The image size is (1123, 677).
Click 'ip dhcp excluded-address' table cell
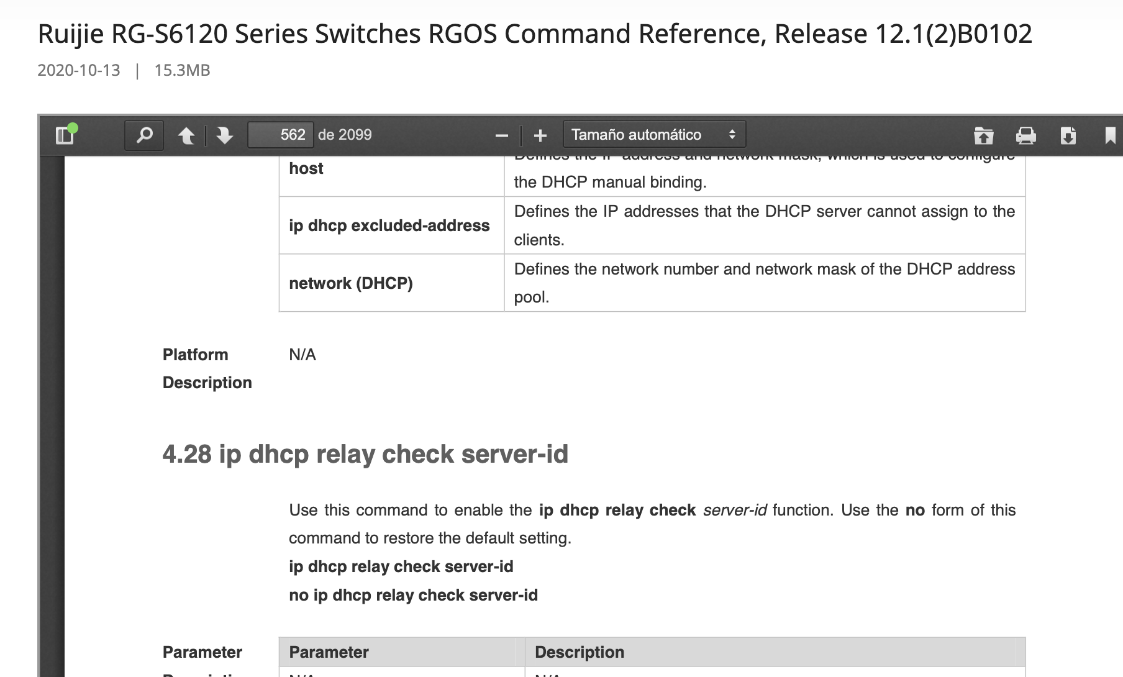(391, 225)
